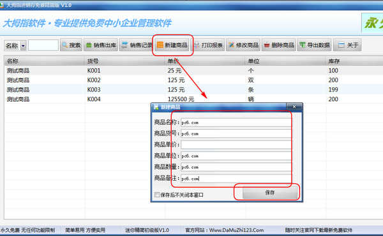Focus the 商品备注 input field

tap(236, 178)
